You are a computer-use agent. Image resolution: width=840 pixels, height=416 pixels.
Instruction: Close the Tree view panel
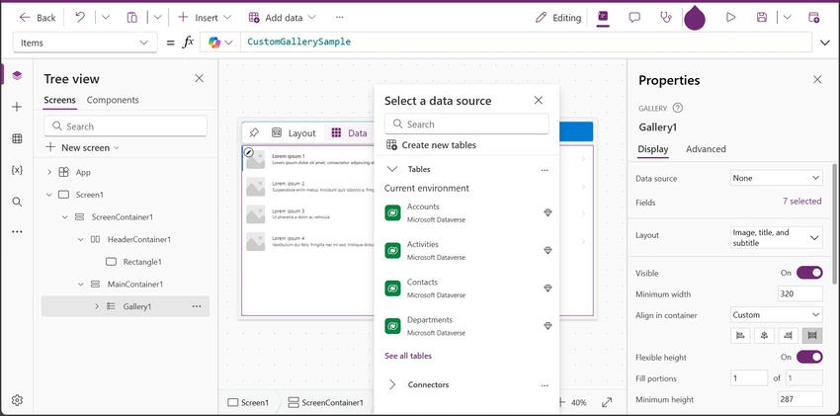click(x=200, y=79)
